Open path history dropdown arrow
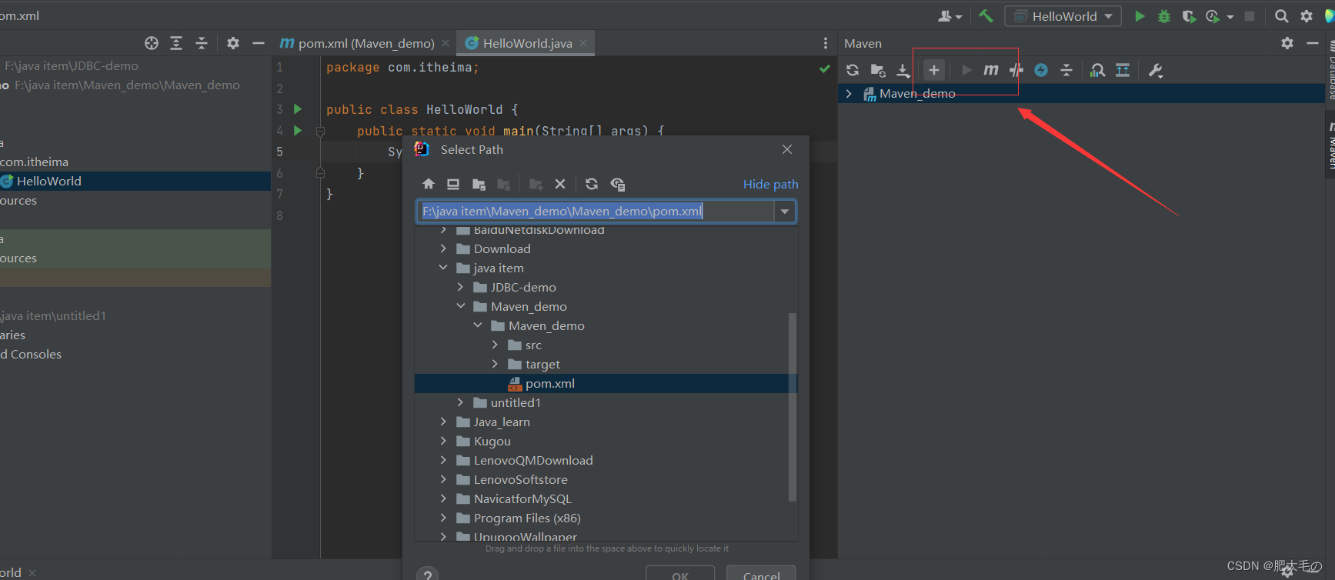The image size is (1335, 580). click(785, 212)
